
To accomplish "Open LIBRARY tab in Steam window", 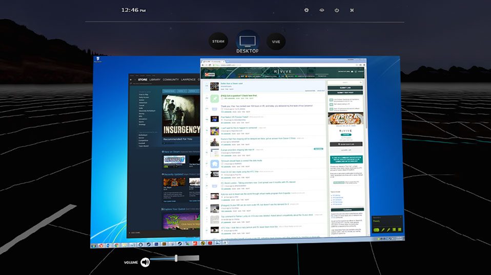I will click(155, 80).
